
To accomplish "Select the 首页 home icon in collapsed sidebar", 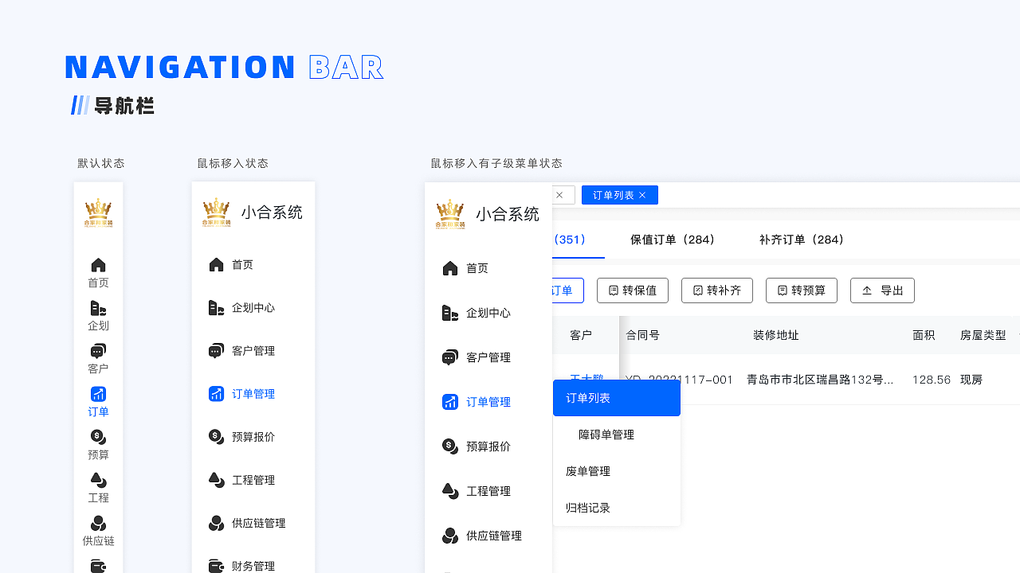I will pos(98,265).
